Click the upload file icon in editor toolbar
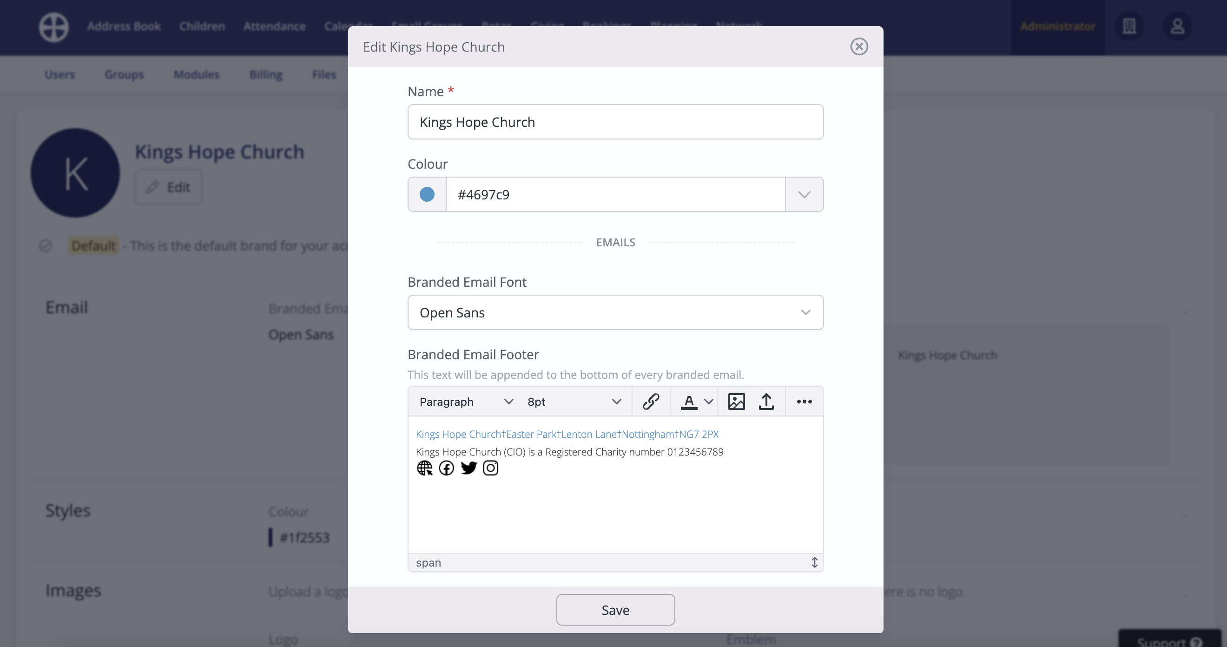 pyautogui.click(x=766, y=402)
